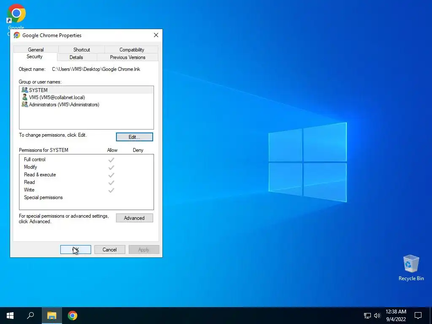Open Advanced security settings
This screenshot has height=324, width=432.
coord(135,218)
